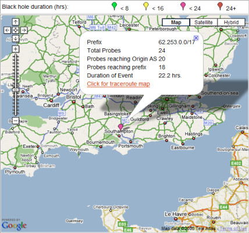Zoom out with the minus button
249x233 pixels.
pos(16,121)
